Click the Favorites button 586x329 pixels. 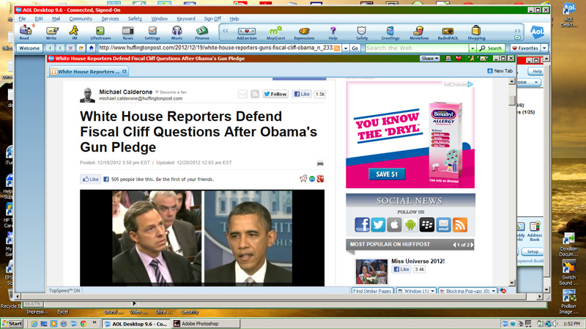pos(525,48)
